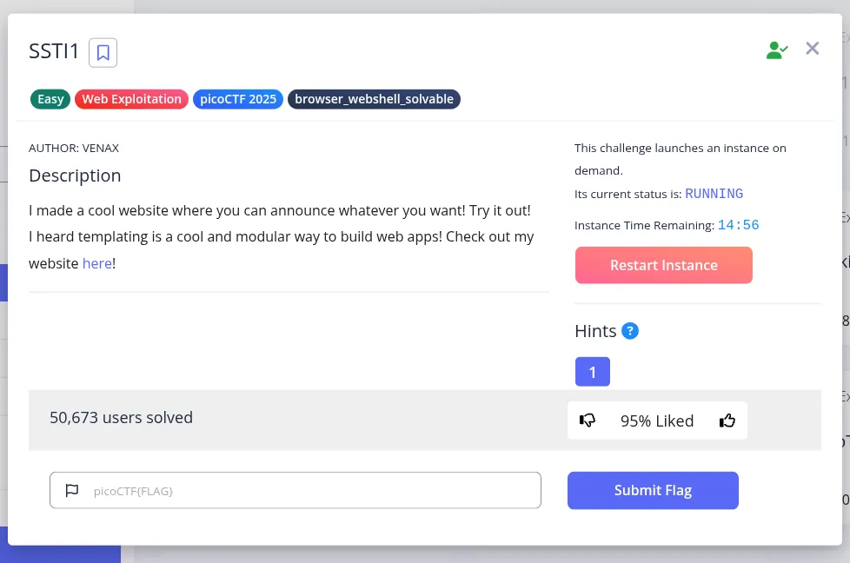Select the Web Exploitation category tag
Viewport: 850px width, 563px height.
click(x=131, y=99)
